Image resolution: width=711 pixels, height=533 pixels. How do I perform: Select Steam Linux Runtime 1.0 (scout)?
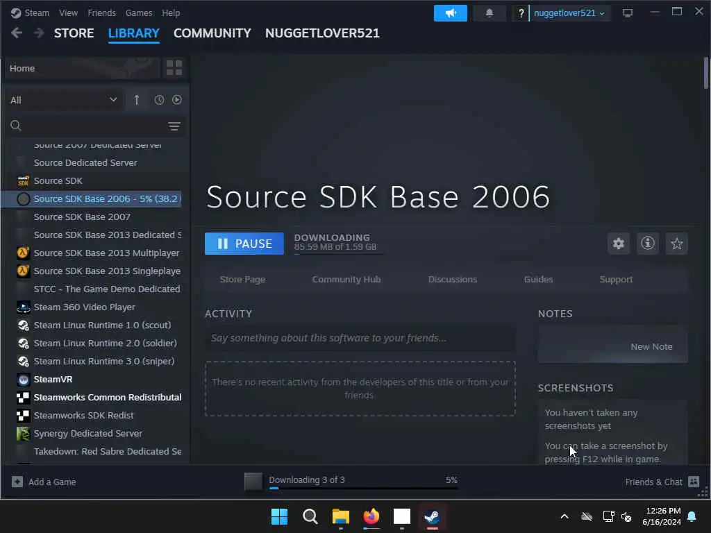pos(103,325)
